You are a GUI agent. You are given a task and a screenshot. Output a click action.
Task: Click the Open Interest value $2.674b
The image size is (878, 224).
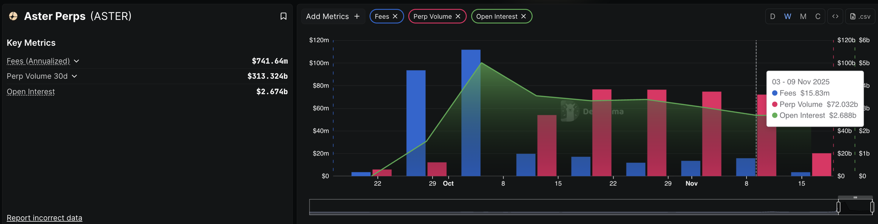(x=272, y=92)
